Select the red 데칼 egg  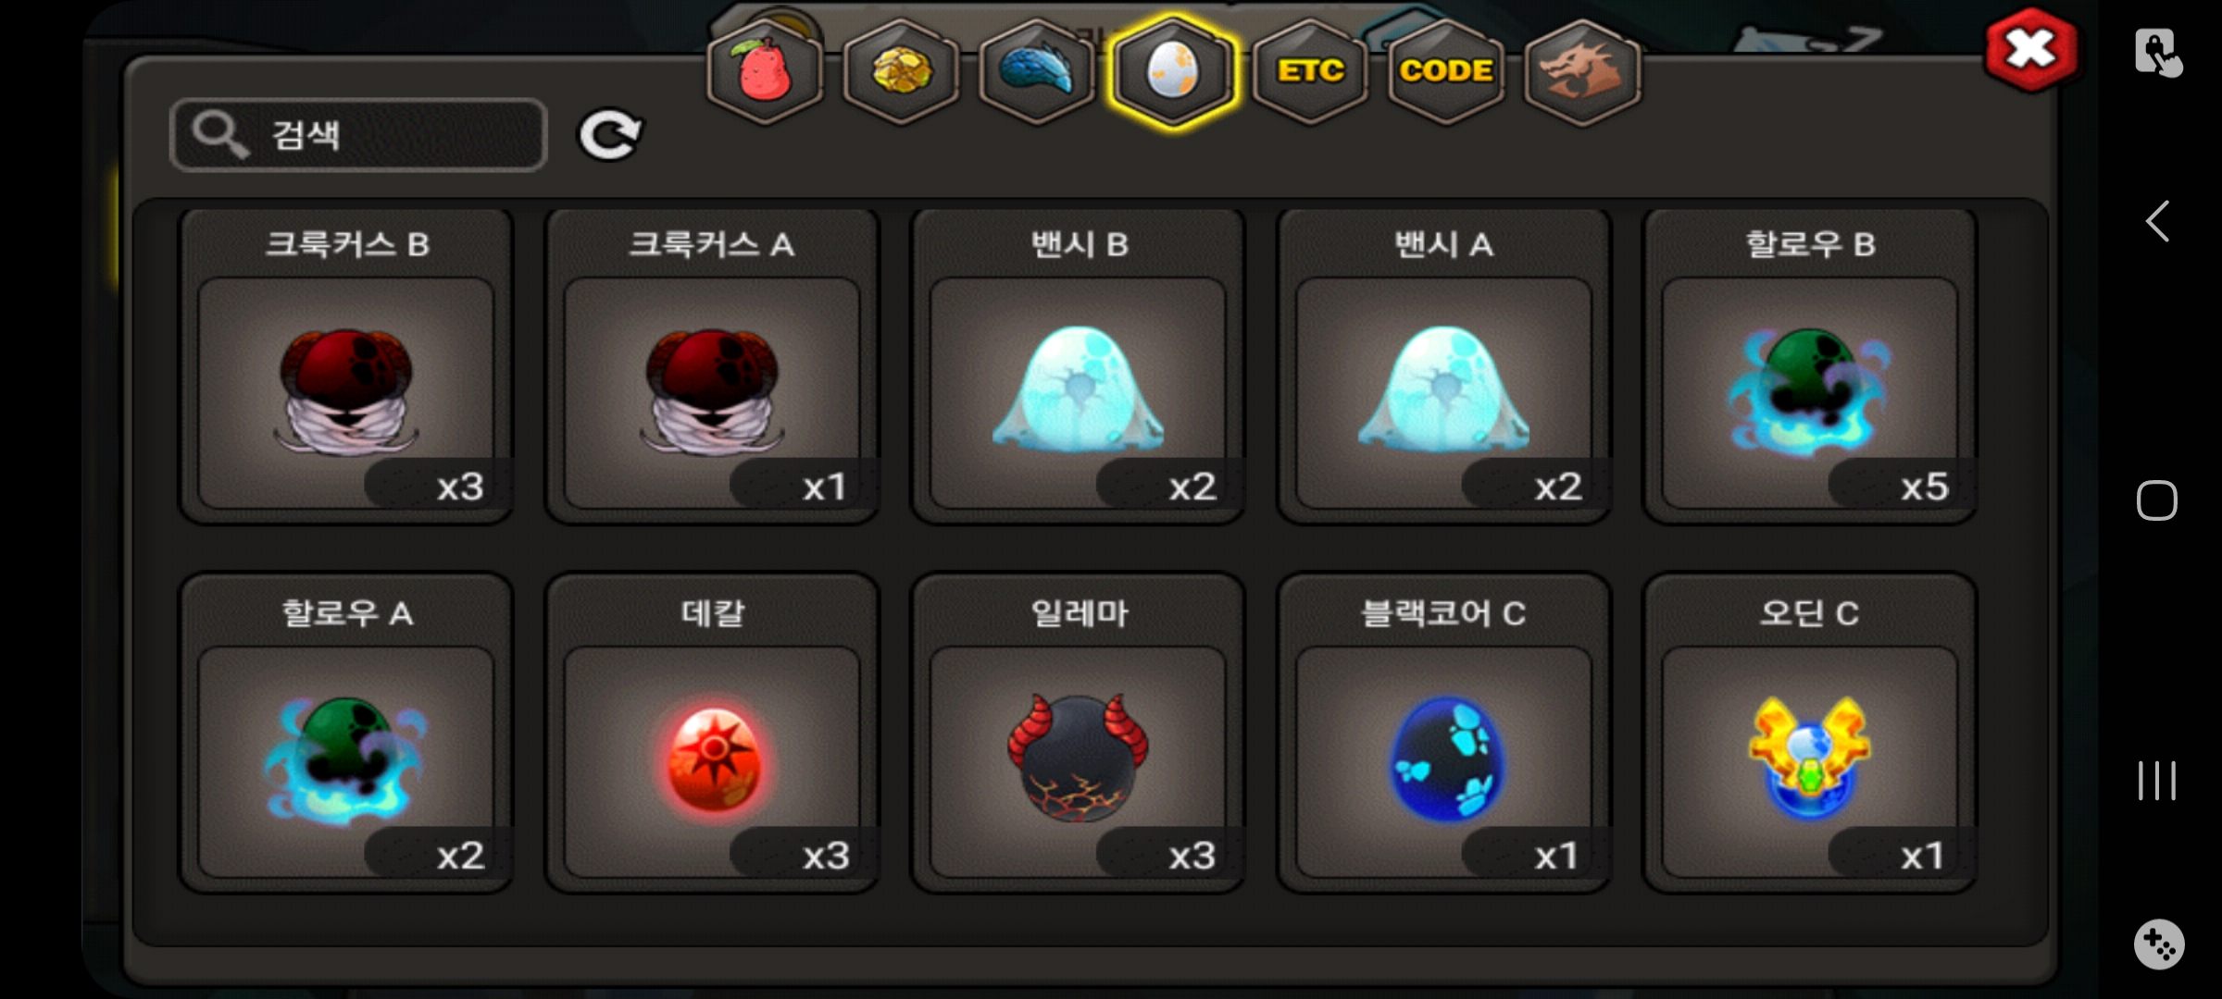click(x=712, y=734)
